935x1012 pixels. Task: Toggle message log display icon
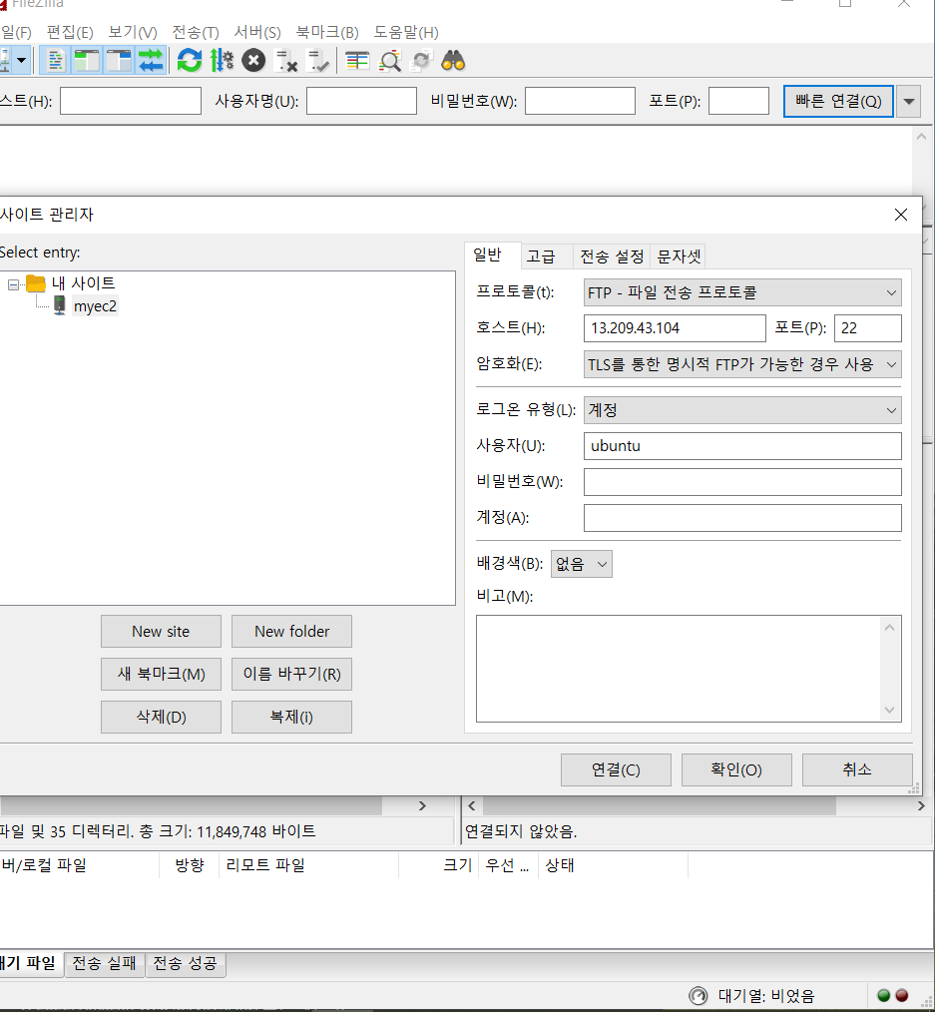point(56,61)
